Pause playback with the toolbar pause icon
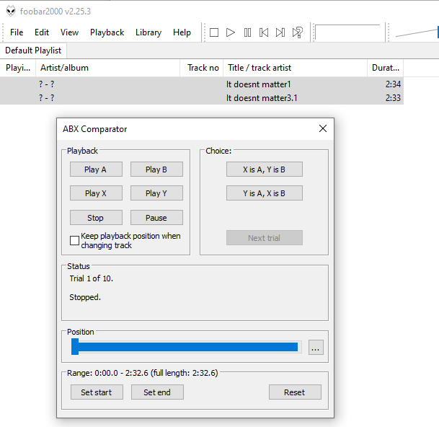Image resolution: width=439 pixels, height=427 pixels. click(x=247, y=32)
